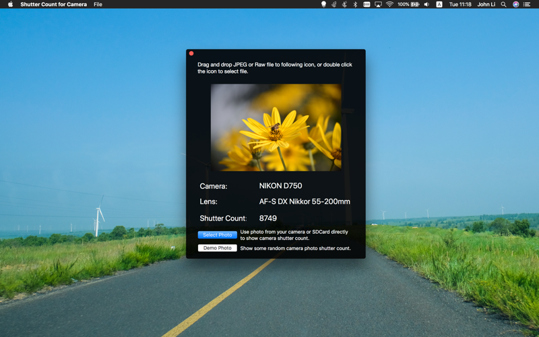This screenshot has height=337, width=539.
Task: Click the keyboard viewer menu bar icon
Action: (367, 5)
